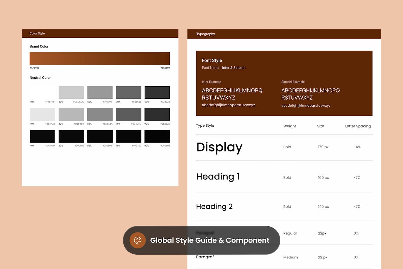Pick the #B8B8B8 neutral swatch
403x269 pixels.
(71, 114)
